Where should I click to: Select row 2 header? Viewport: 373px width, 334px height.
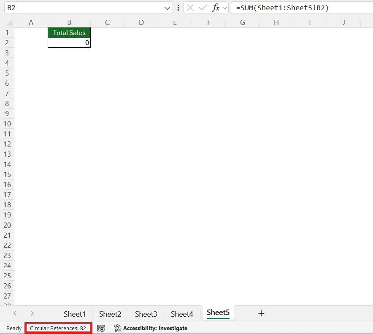tap(7, 43)
